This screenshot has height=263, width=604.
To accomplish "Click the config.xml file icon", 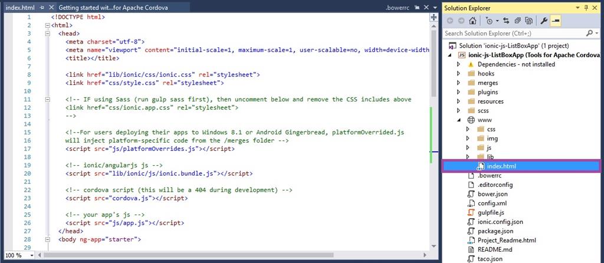I will click(x=471, y=203).
